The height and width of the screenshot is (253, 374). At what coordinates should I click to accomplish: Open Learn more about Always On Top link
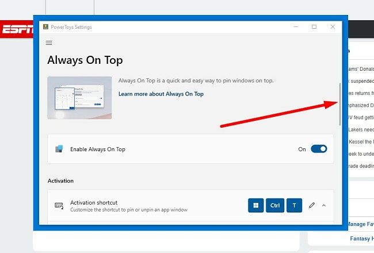[x=161, y=94]
